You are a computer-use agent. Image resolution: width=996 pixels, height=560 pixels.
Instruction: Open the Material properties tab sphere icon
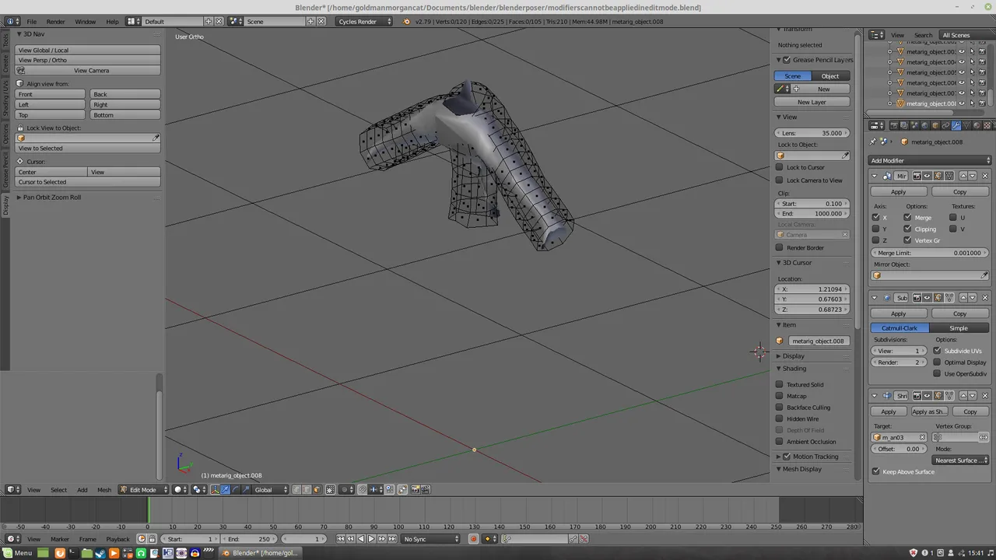pos(977,125)
